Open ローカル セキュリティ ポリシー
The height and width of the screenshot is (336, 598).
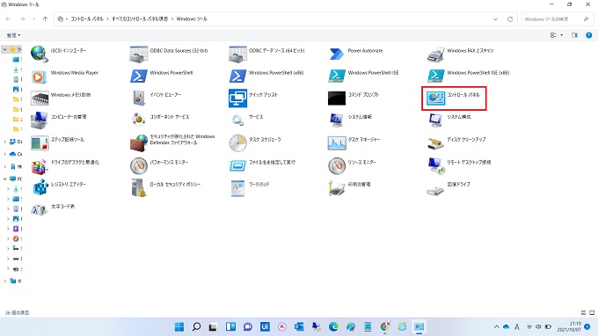165,187
